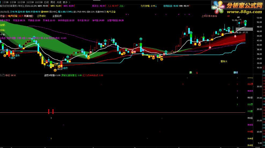The height and width of the screenshot is (148, 265).
Task: Click the 顶背北底背更准: 1.00 label
Action: pyautogui.click(x=71, y=75)
